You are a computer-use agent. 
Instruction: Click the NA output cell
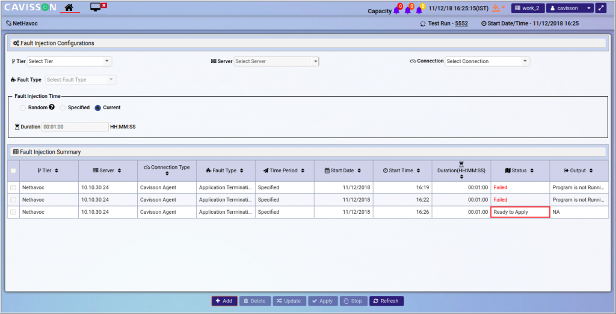coord(579,212)
